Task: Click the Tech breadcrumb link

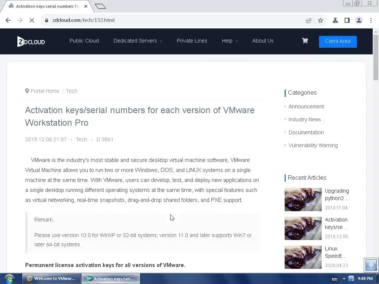Action: pos(71,91)
